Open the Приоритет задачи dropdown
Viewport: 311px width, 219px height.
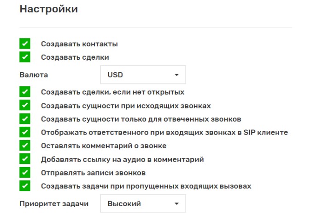click(x=142, y=203)
